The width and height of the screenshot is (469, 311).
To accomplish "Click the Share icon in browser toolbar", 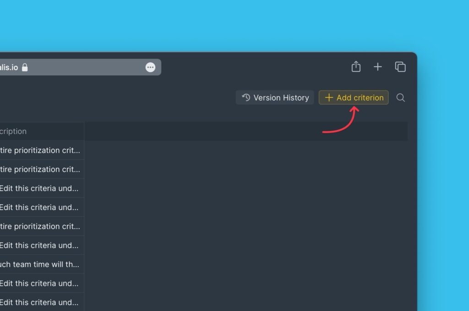I will tap(356, 67).
